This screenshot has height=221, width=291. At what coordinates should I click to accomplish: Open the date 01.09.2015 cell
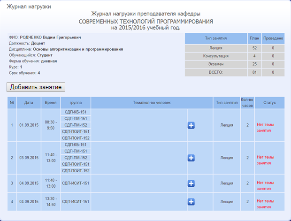29,125
